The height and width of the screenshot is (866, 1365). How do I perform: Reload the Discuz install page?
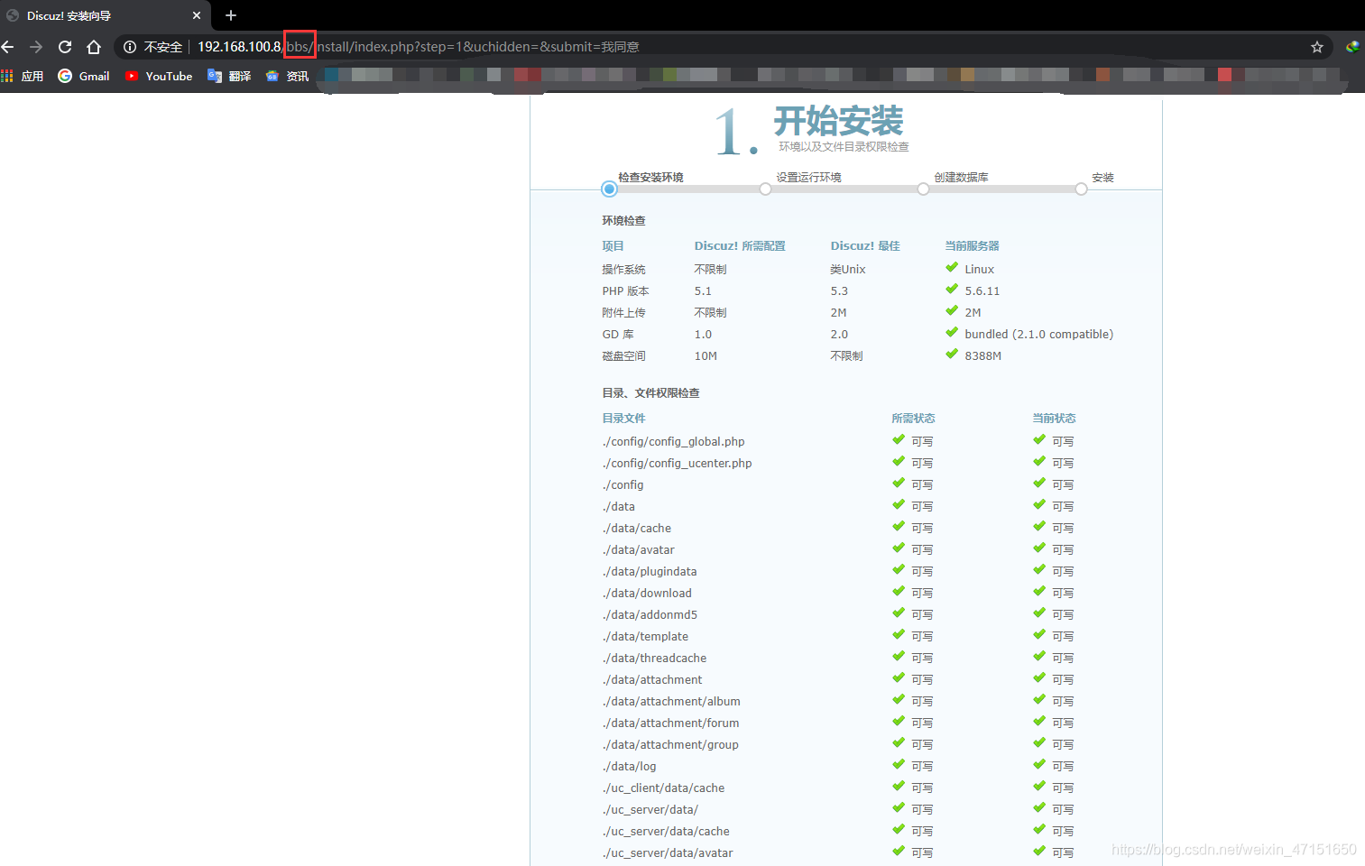point(65,47)
